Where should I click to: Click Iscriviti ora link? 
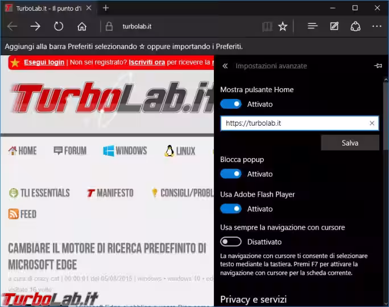147,62
